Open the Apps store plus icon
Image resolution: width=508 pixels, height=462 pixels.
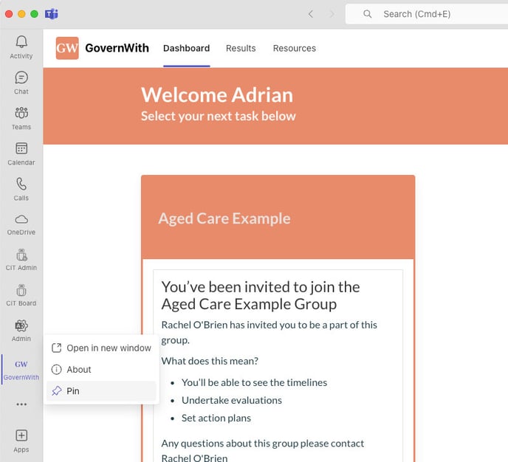(x=21, y=435)
